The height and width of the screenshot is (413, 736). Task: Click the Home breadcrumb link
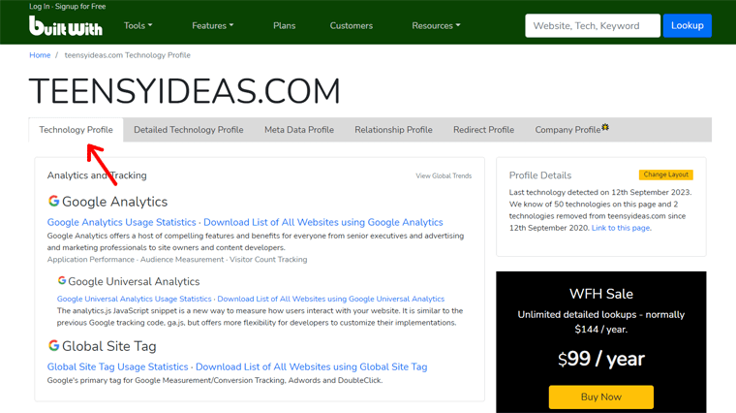pyautogui.click(x=40, y=55)
